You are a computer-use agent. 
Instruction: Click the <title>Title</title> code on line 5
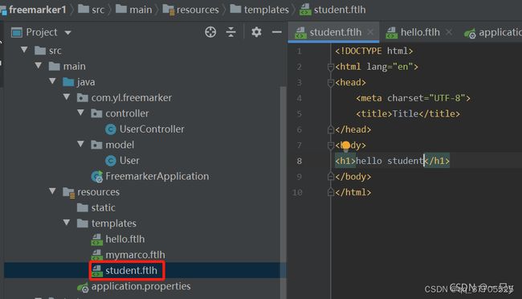point(408,114)
